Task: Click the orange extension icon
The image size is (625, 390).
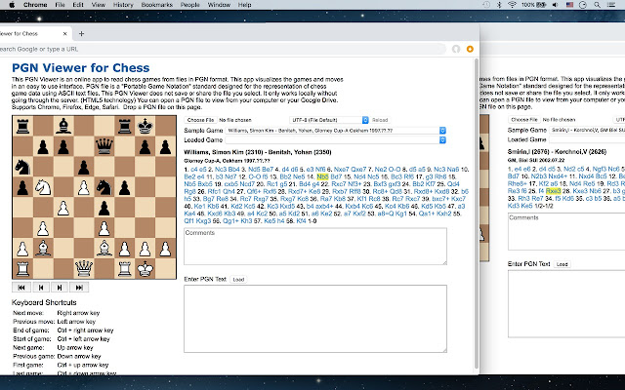Action: point(470,49)
